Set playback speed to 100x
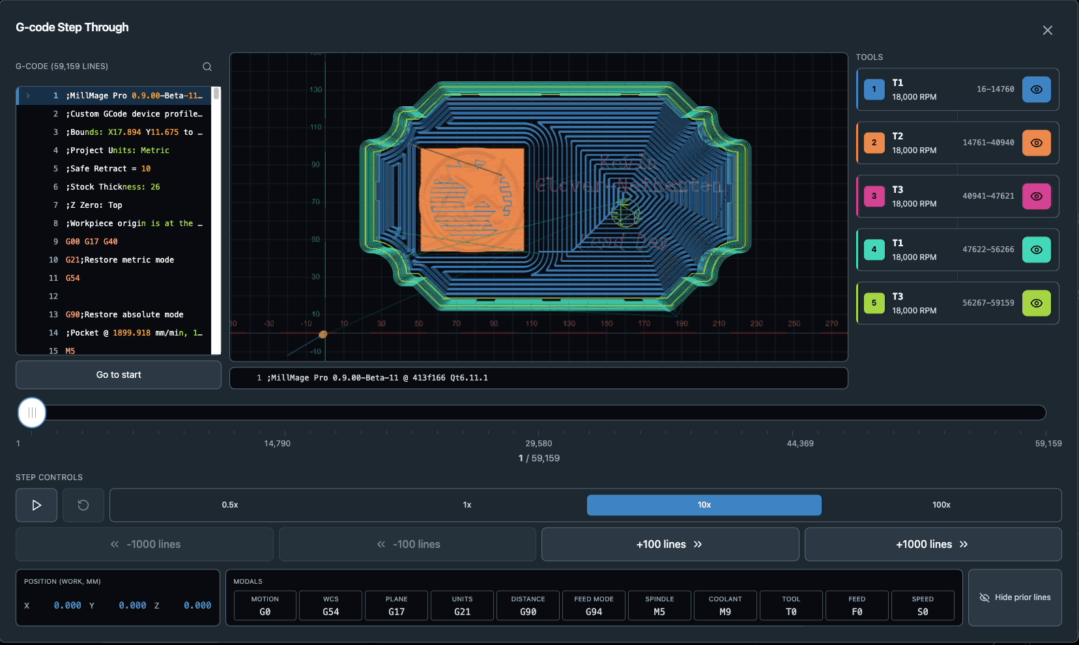The width and height of the screenshot is (1079, 645). point(942,505)
